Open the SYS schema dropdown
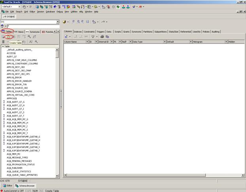This screenshot has height=192, width=246. [x=58, y=22]
